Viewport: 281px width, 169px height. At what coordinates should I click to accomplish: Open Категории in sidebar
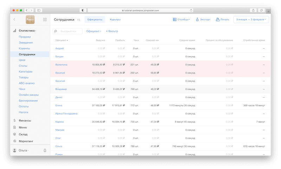(x=25, y=72)
